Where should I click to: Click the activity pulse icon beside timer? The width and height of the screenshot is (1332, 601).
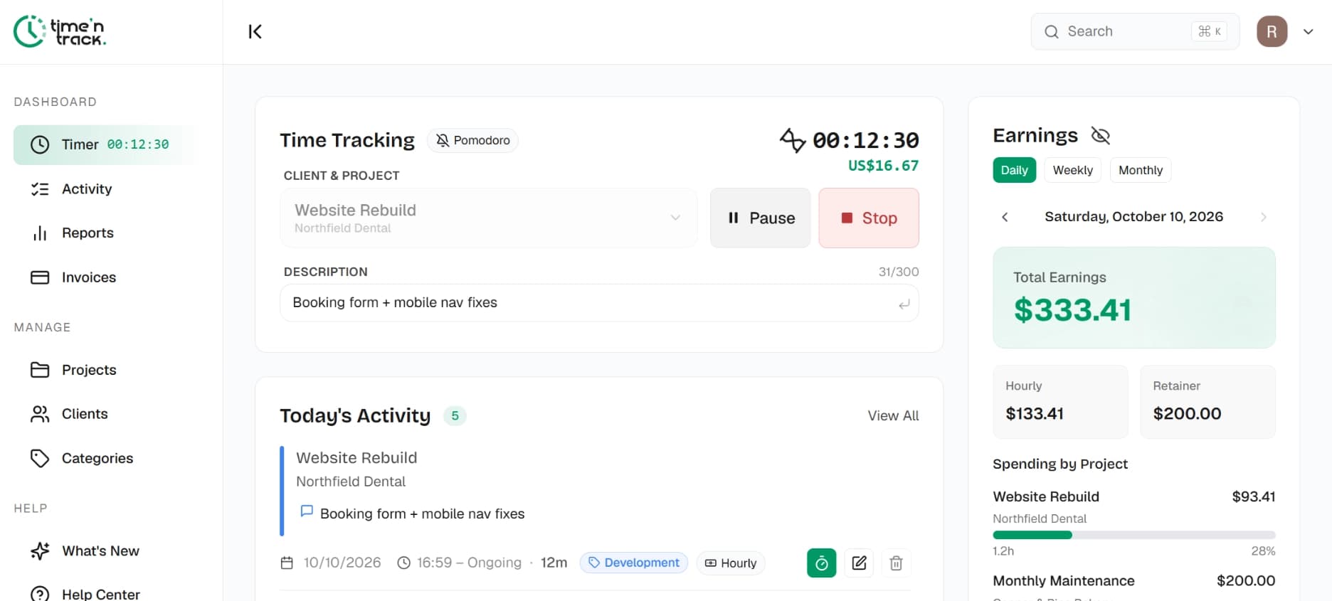point(792,140)
